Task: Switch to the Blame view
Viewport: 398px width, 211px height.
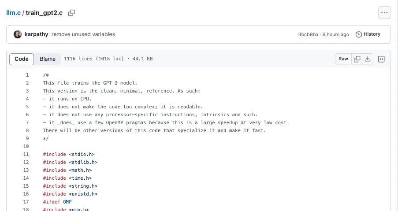Action: coord(48,59)
